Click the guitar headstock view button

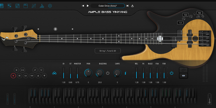click(183, 70)
